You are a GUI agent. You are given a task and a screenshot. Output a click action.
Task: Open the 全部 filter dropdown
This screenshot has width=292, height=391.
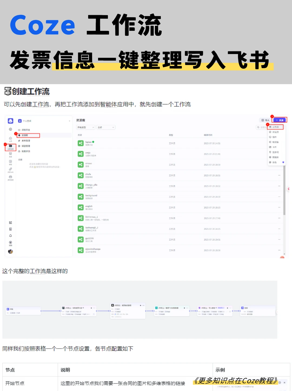point(106,127)
